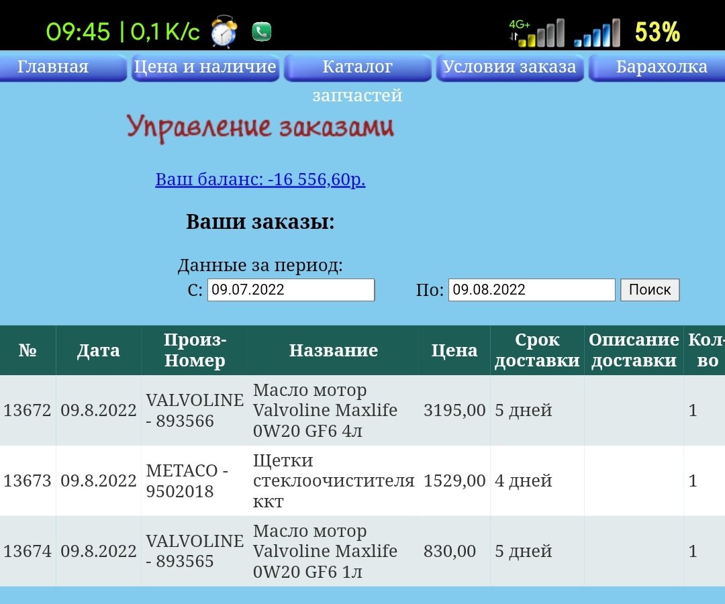Screen dimensions: 725x604
Task: Click Щетки стеклоочистителя ккт name
Action: pos(334,481)
